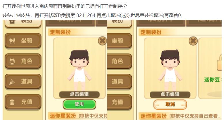
Task: Select 道具 in the right sidebar
Action: pyautogui.click(x=119, y=82)
